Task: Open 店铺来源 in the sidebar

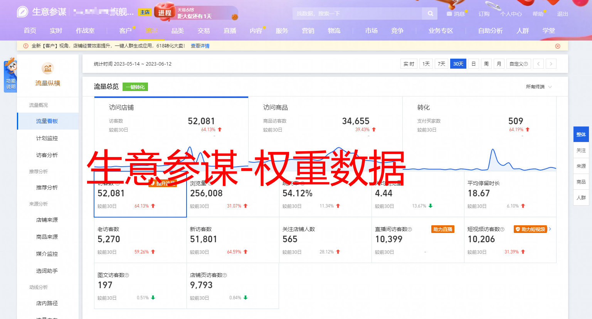Action: 48,220
